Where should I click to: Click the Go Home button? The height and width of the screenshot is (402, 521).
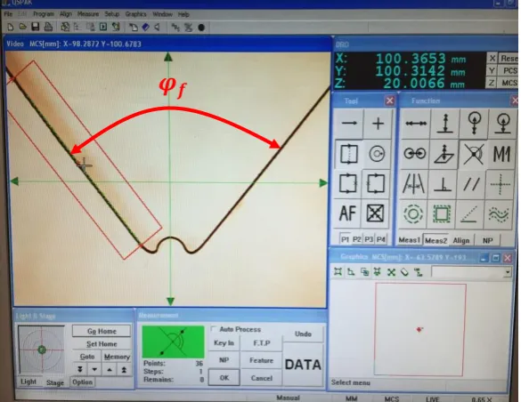point(102,331)
